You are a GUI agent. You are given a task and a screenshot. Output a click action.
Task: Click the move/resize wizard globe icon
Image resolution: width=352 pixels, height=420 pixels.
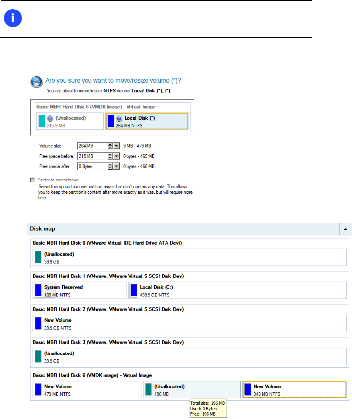[37, 82]
